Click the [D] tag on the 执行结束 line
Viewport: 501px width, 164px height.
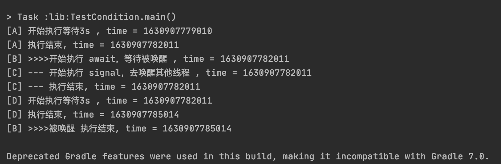(x=14, y=115)
